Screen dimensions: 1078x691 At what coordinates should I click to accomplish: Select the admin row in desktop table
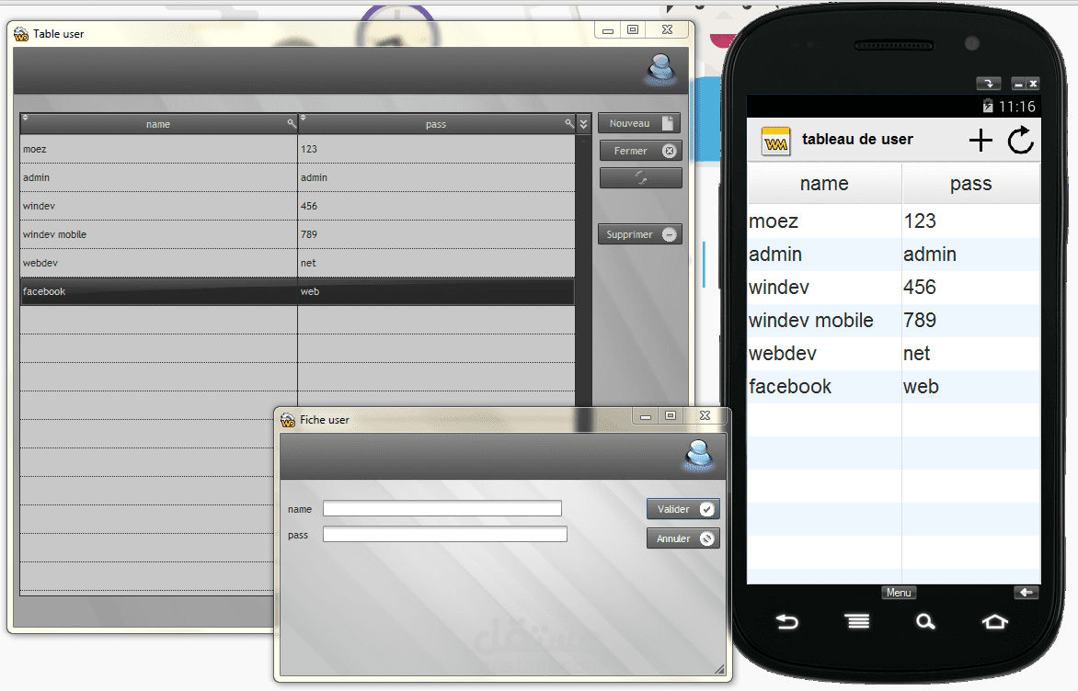[x=297, y=177]
